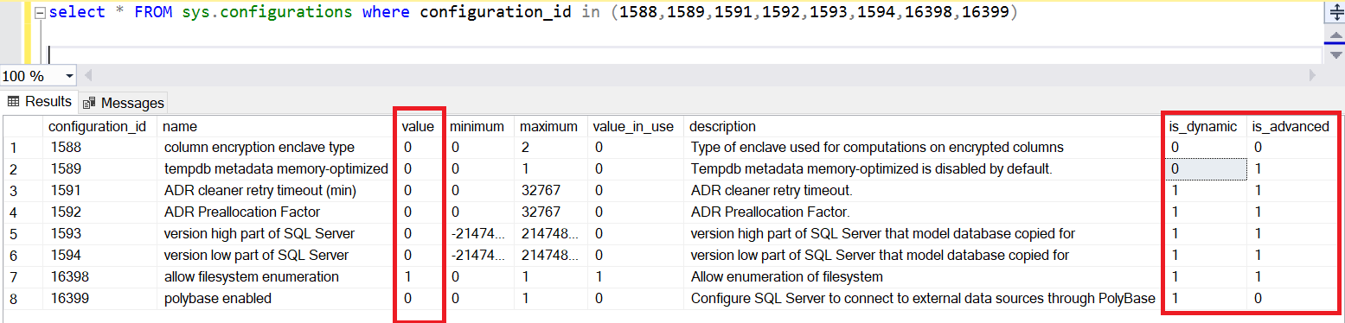Select the description column header
Viewport: 1345px width, 323px height.
coord(923,126)
